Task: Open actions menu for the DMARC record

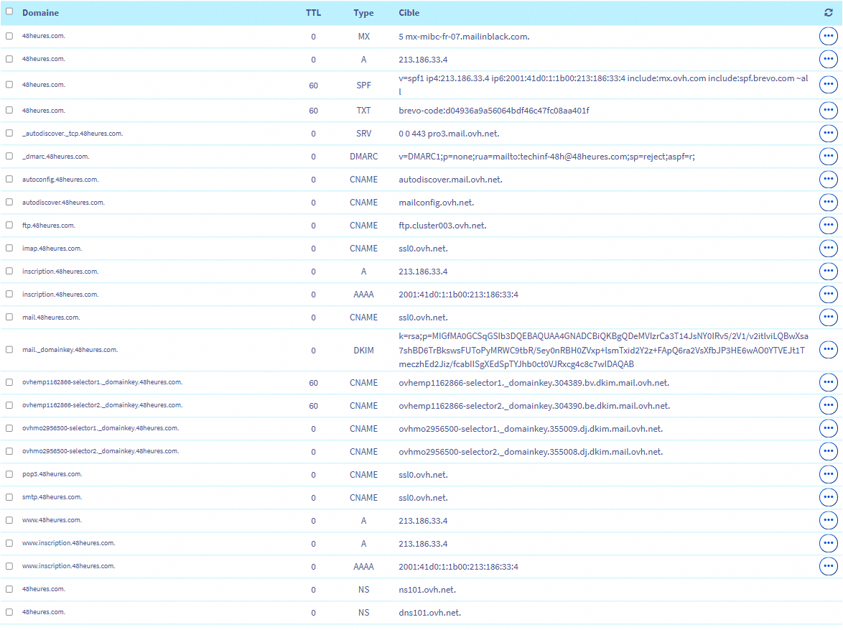Action: (x=828, y=157)
